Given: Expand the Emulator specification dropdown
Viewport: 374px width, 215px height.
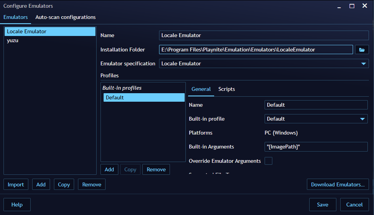Looking at the screenshot, I should click(363, 63).
